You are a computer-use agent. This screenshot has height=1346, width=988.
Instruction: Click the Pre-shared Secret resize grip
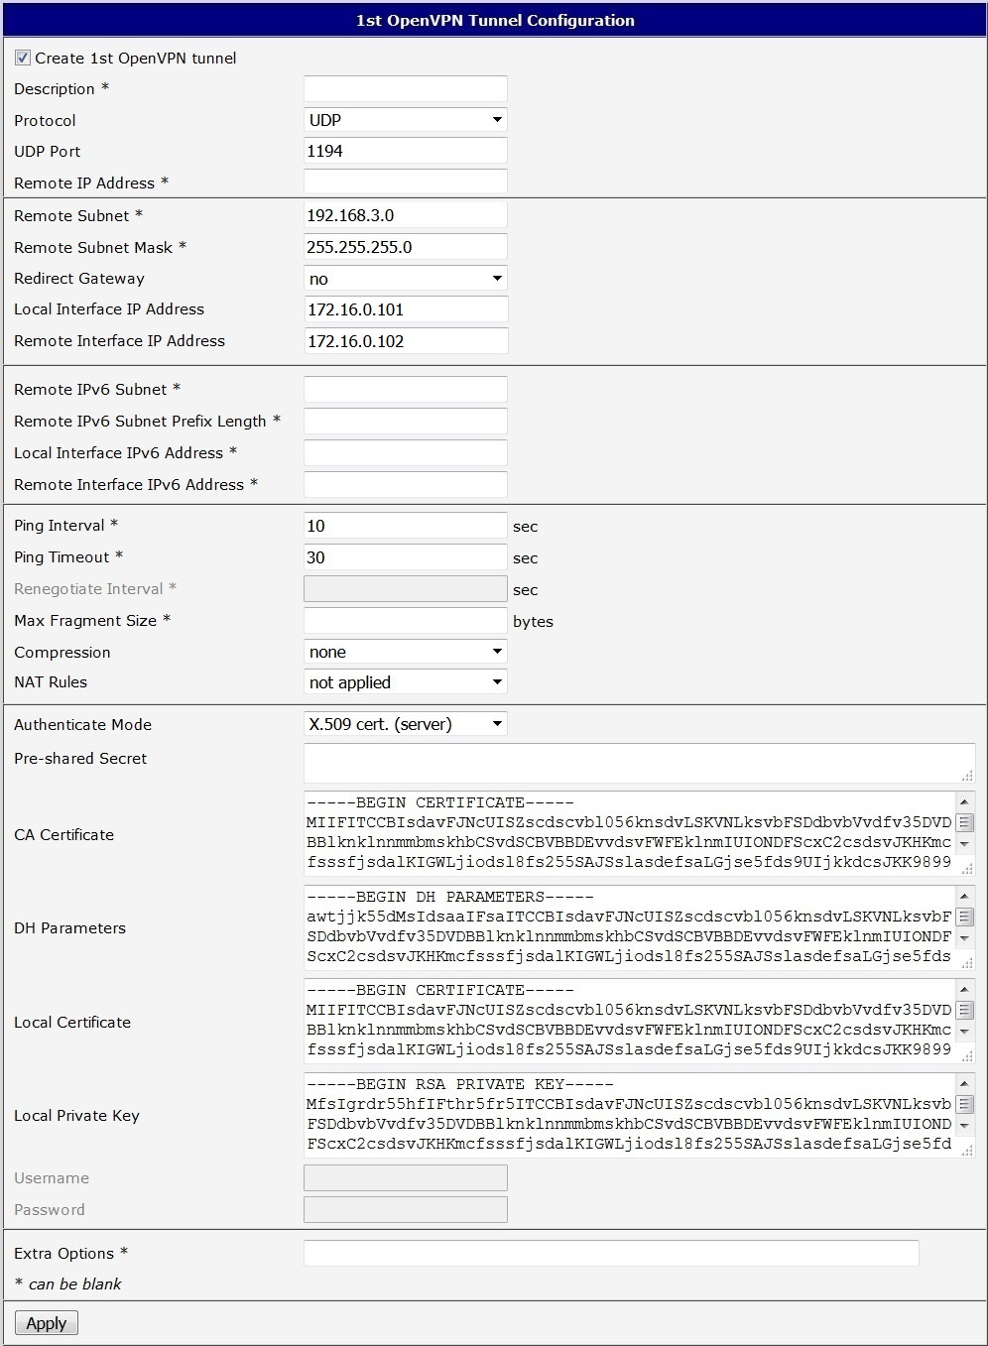tap(967, 776)
